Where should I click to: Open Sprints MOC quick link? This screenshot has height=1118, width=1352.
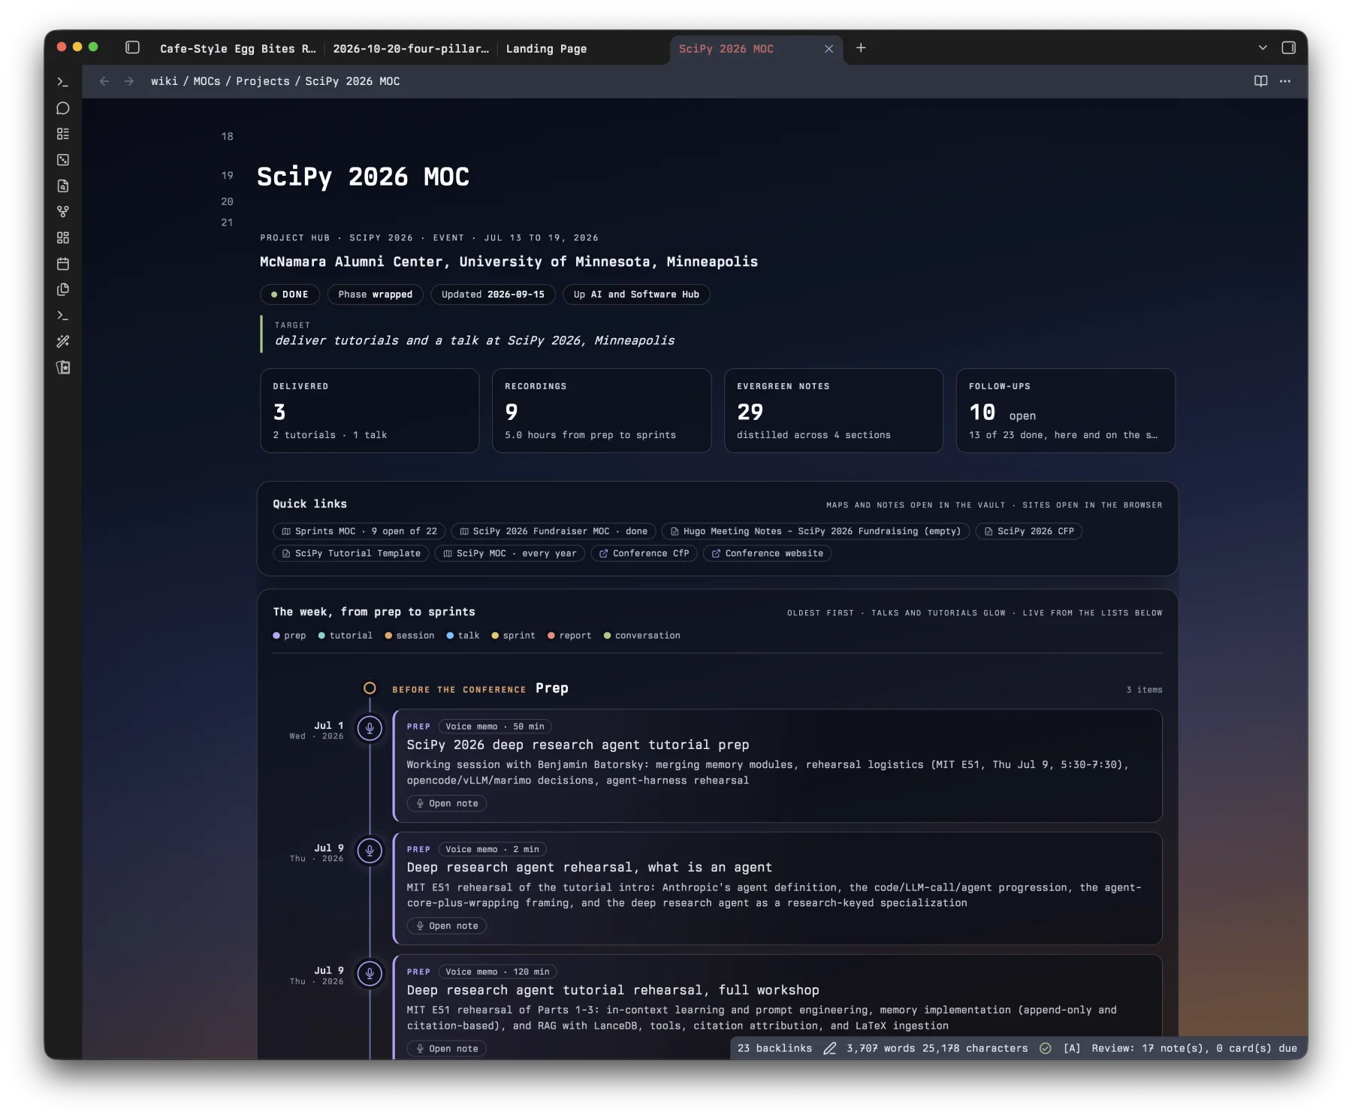(x=359, y=531)
